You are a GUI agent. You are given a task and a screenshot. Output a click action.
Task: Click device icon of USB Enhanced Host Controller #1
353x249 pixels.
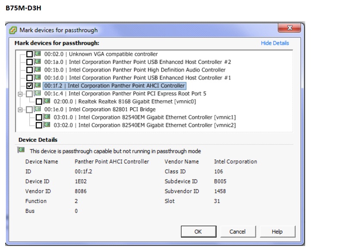point(37,78)
